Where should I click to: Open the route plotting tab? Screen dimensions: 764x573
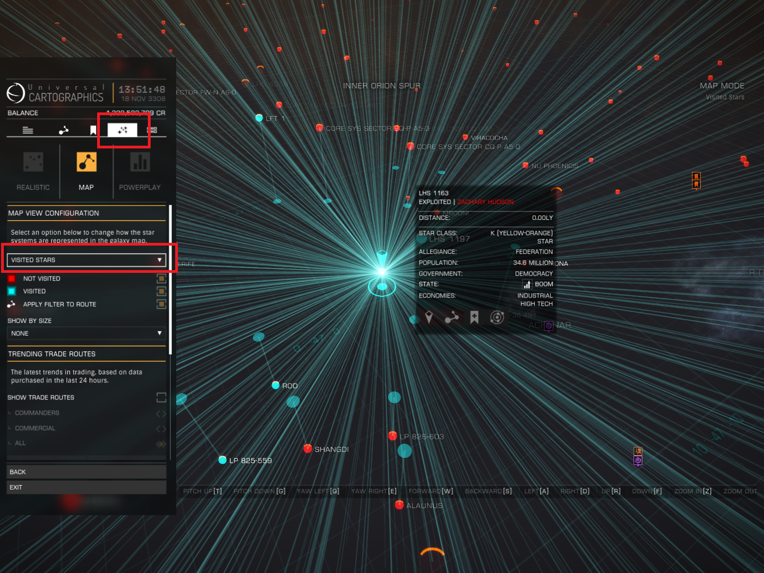point(64,130)
